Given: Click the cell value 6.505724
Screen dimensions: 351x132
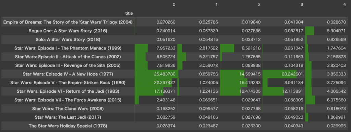Looking at the screenshot, I should point(166,57).
